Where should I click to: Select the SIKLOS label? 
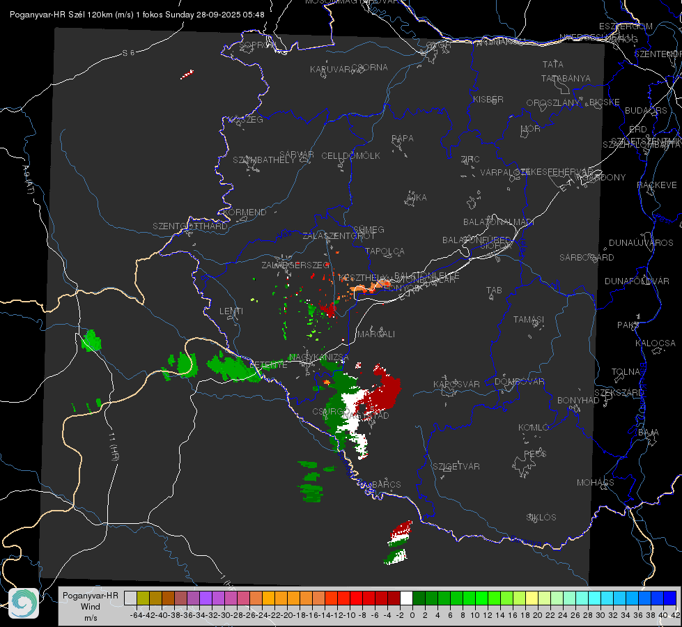click(541, 518)
